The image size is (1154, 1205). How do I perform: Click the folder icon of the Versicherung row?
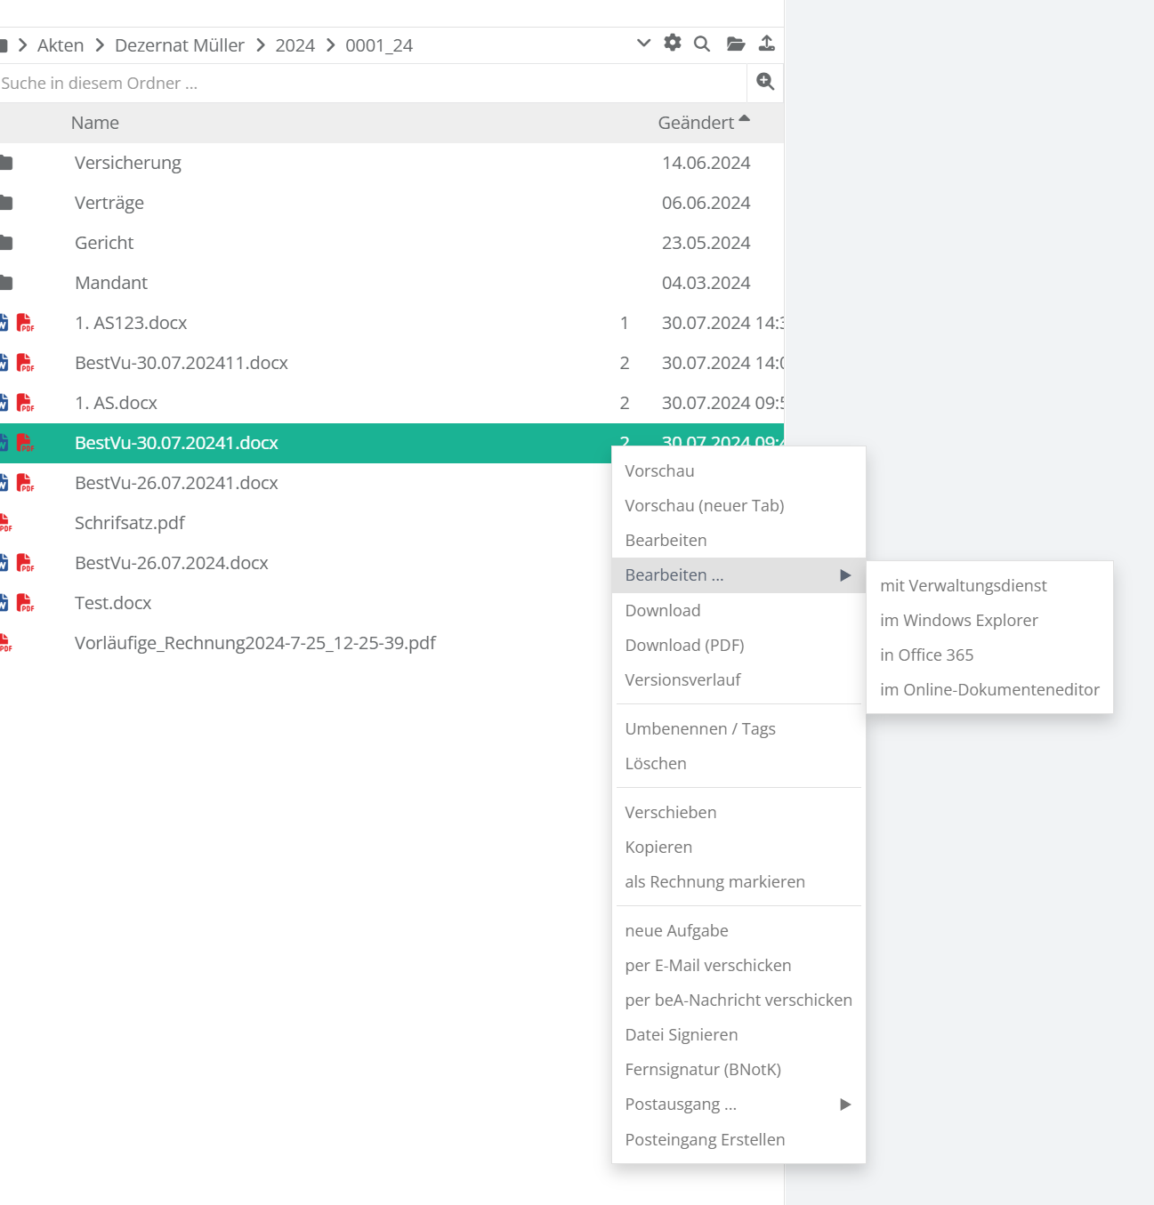[x=6, y=163]
